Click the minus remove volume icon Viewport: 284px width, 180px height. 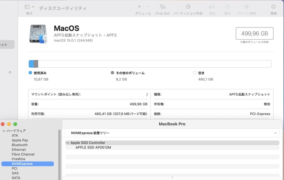(147, 7)
